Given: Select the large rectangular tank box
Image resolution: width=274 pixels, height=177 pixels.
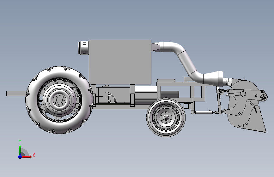Looking at the screenshot, I should (120, 62).
